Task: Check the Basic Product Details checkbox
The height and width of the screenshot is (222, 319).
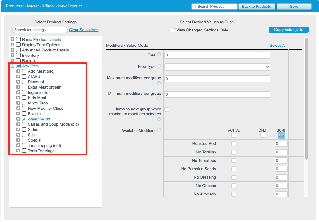Action: 18,39
